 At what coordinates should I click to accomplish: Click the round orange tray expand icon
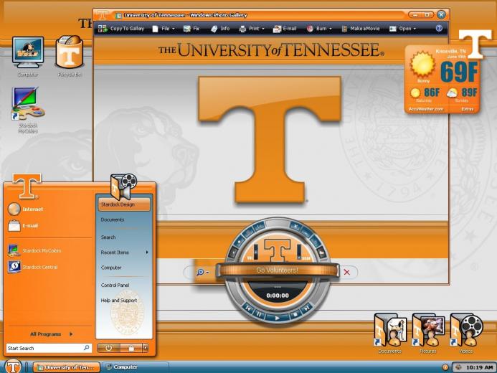[x=445, y=367]
